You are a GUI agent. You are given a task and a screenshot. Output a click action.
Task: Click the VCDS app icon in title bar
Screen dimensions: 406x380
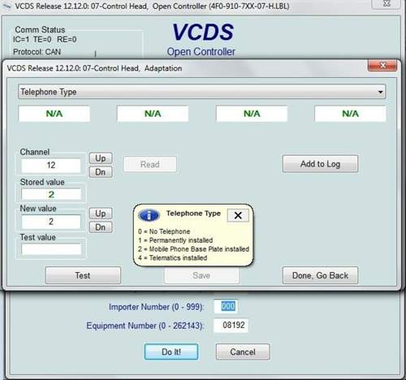(6, 6)
